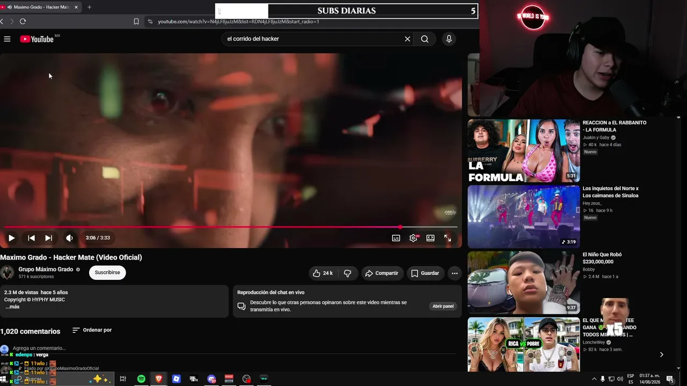
Task: Subscribe with the Suscribirse button
Action: pos(107,272)
